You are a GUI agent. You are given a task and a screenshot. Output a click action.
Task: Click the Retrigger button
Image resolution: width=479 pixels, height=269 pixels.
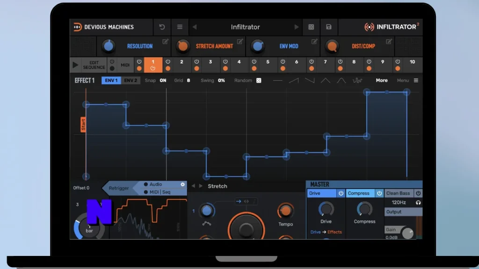coord(119,188)
